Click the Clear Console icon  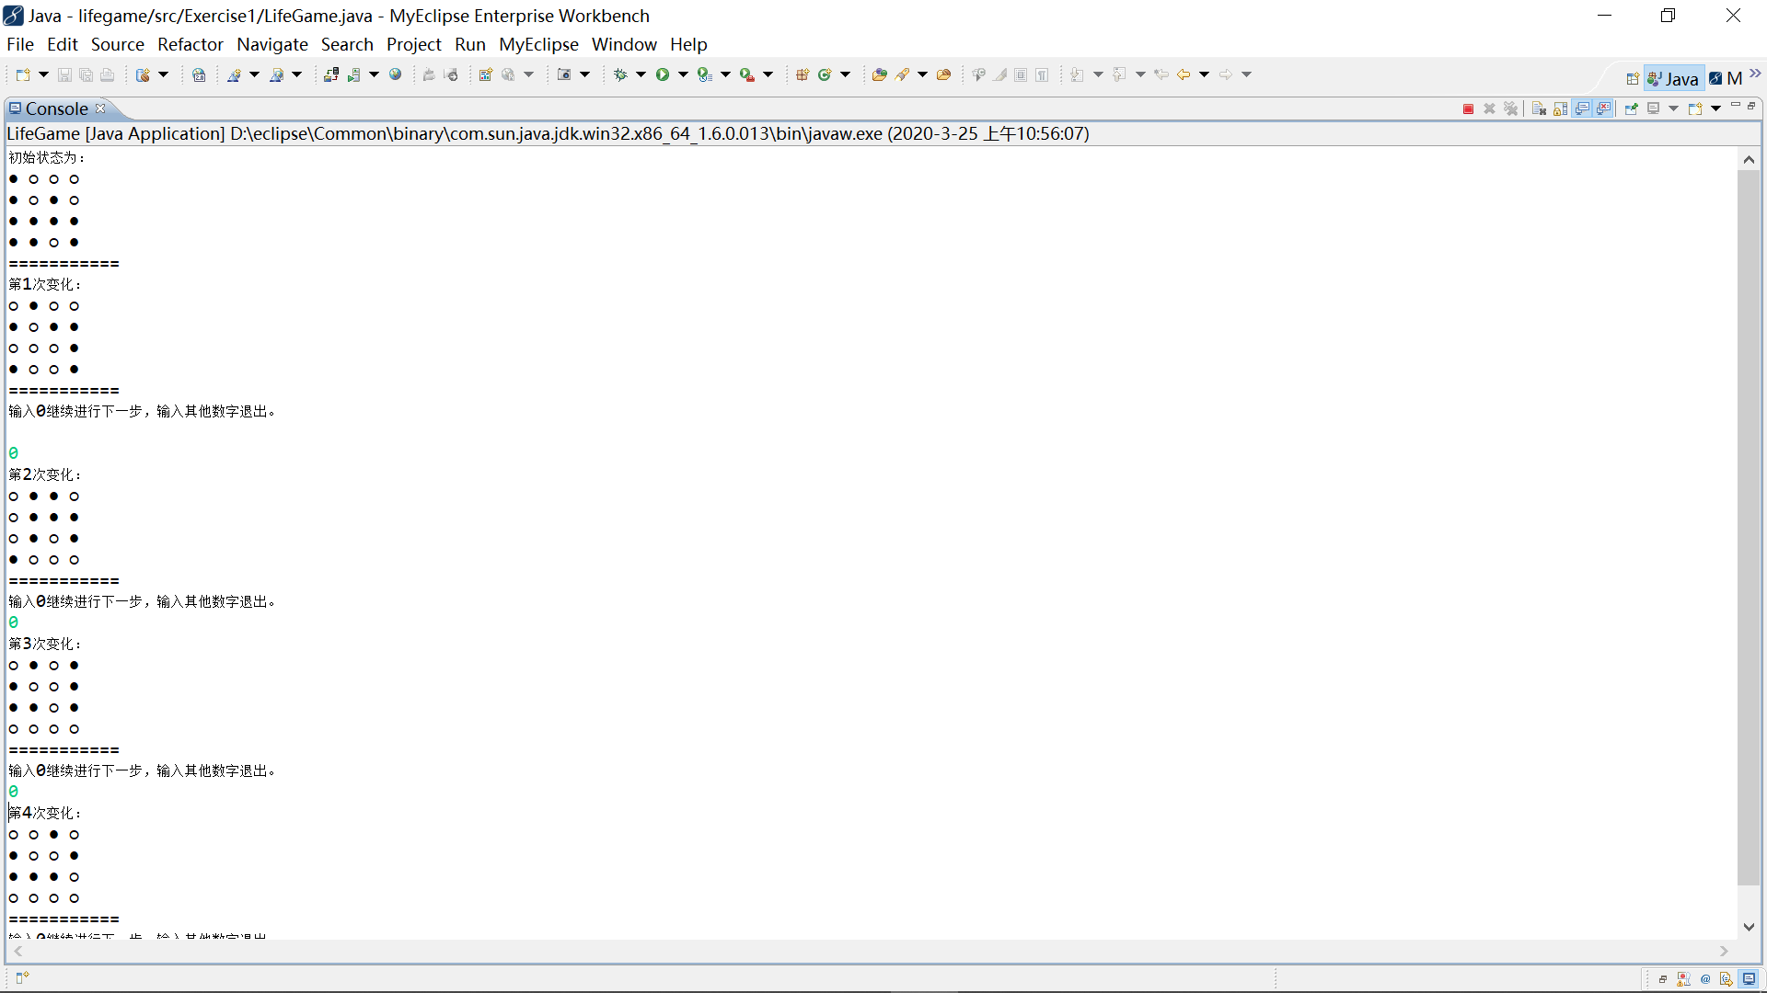1539,108
